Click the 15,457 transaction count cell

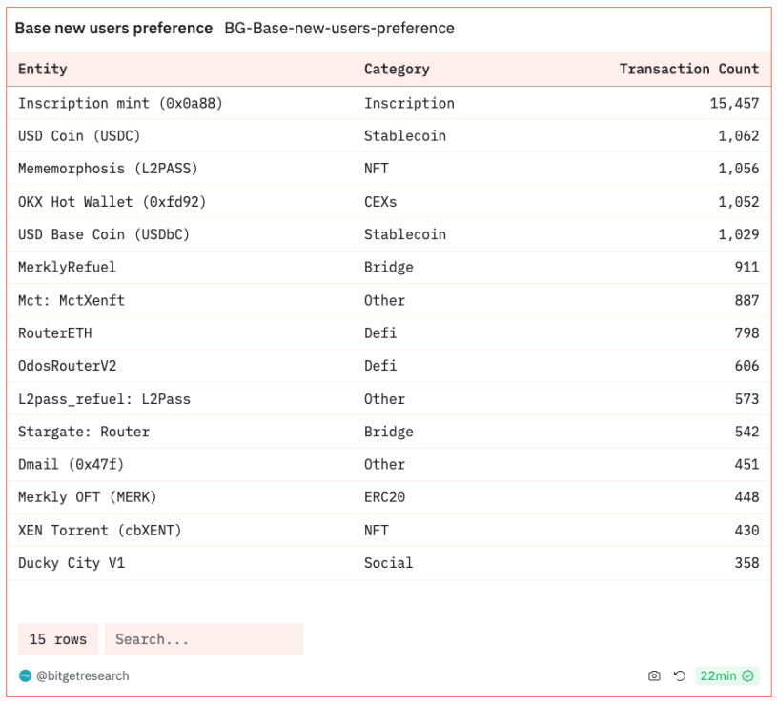tap(733, 103)
